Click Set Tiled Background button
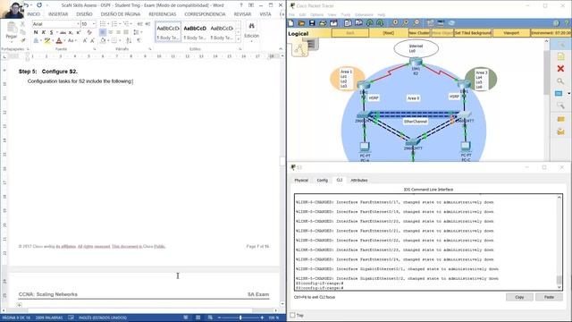The image size is (572, 322). [473, 33]
